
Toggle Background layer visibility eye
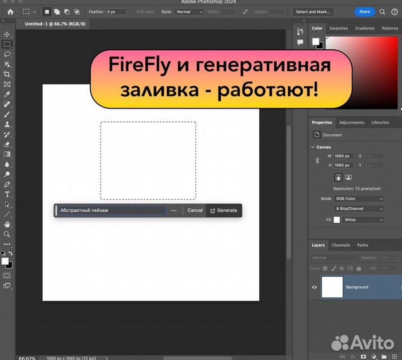pos(314,287)
